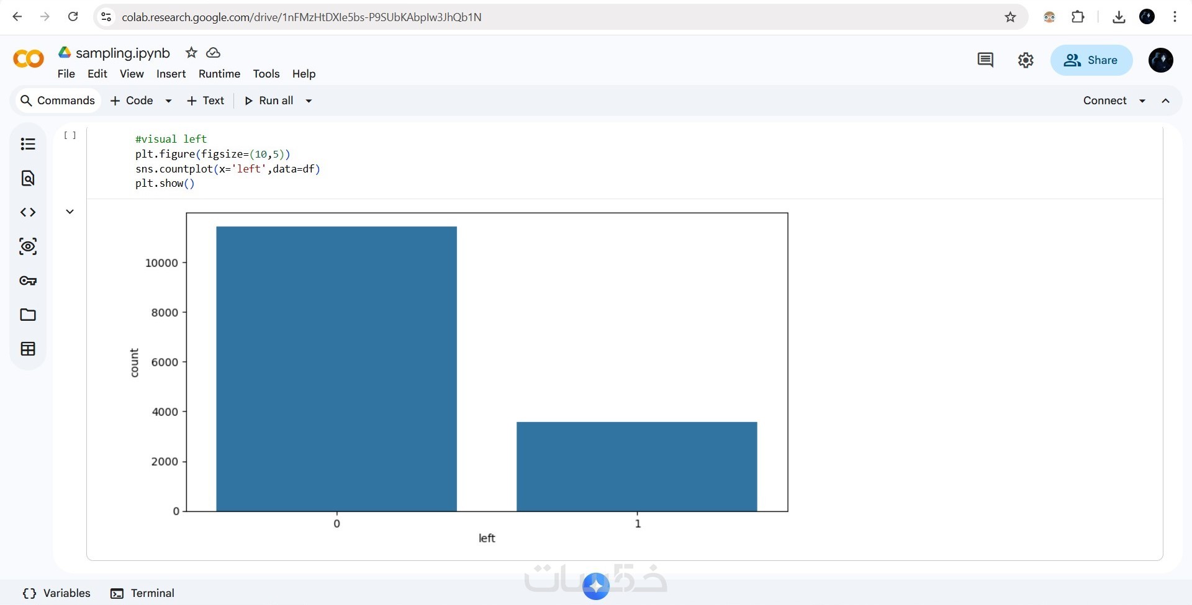Open the Chrome three-dot menu
This screenshot has height=605, width=1192.
pyautogui.click(x=1175, y=17)
